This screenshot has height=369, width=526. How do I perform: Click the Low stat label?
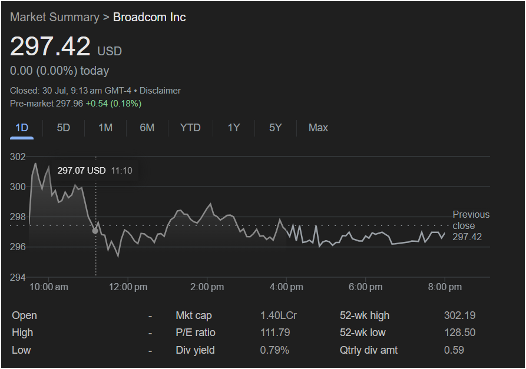21,350
